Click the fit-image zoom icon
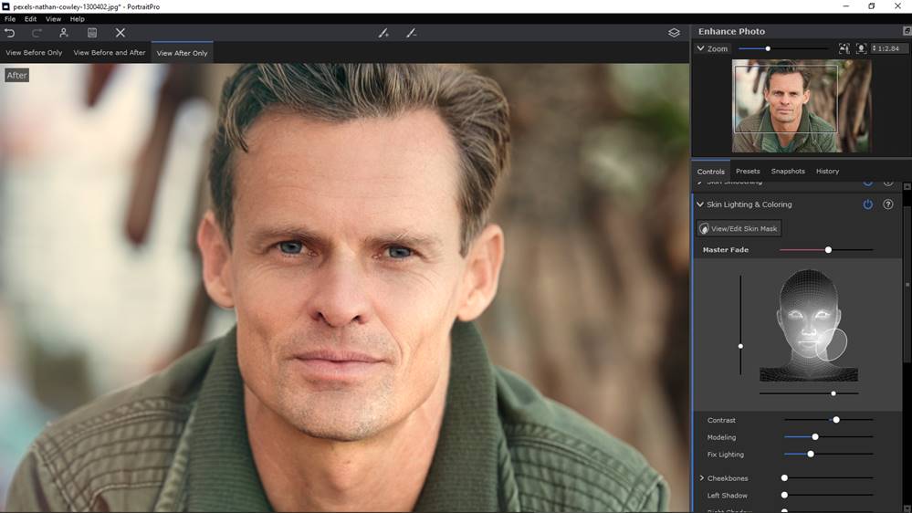Image resolution: width=912 pixels, height=513 pixels. tap(844, 49)
